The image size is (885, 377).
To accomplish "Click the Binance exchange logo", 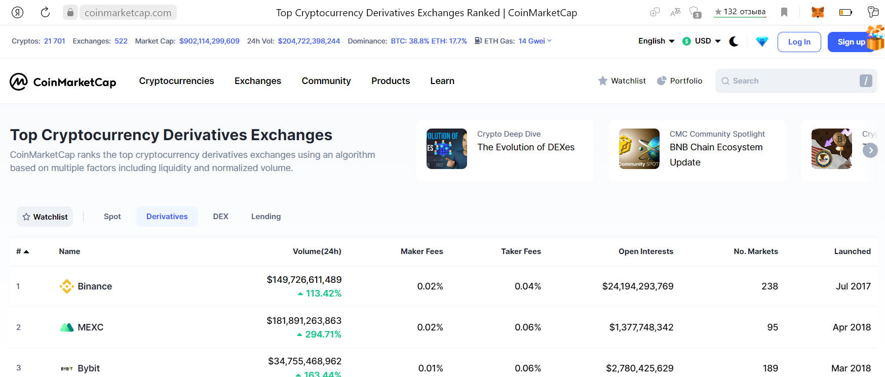I will (x=66, y=286).
